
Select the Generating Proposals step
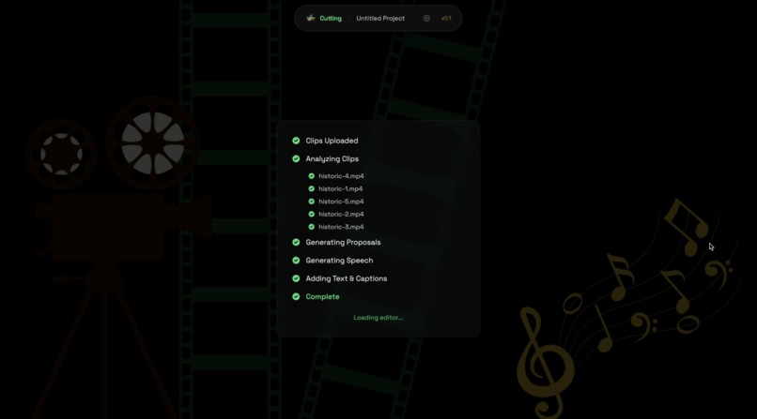click(343, 242)
